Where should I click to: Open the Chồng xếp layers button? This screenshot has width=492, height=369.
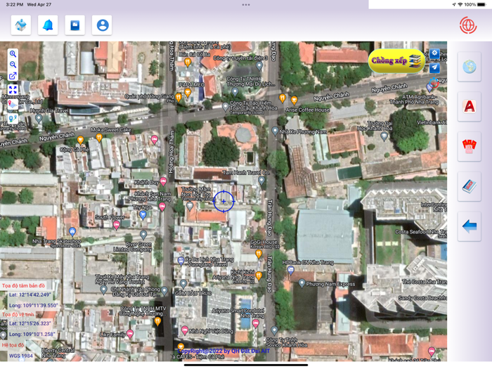396,61
